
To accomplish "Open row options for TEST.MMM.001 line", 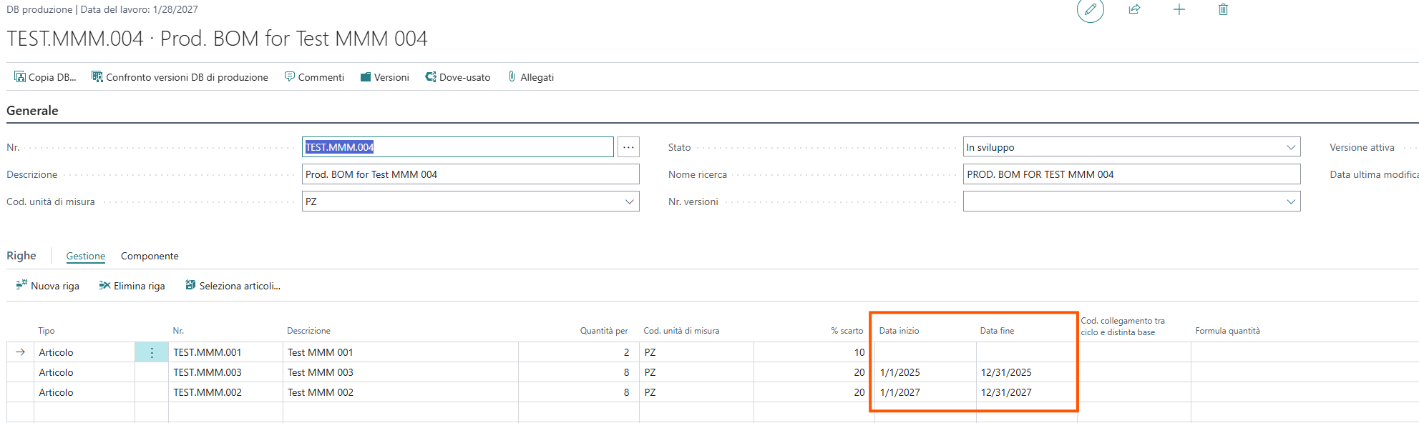I will 152,352.
